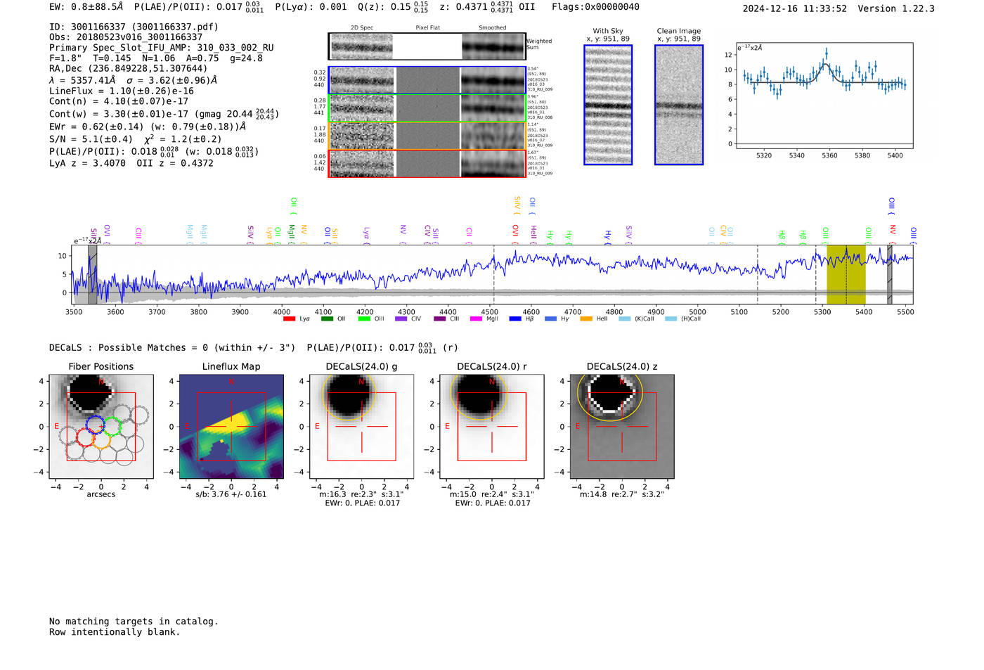Click the orange dashed fiber circle

tap(103, 440)
